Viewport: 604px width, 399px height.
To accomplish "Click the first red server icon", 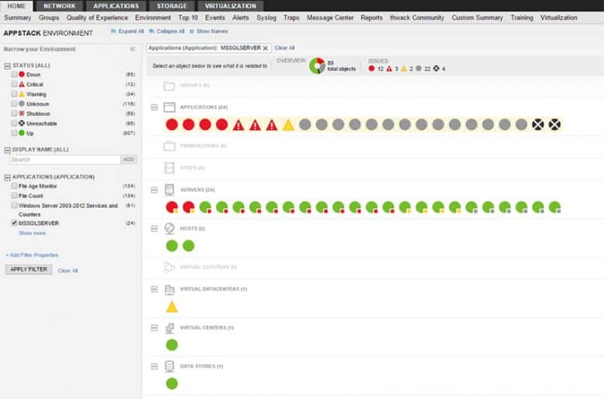I will 172,207.
